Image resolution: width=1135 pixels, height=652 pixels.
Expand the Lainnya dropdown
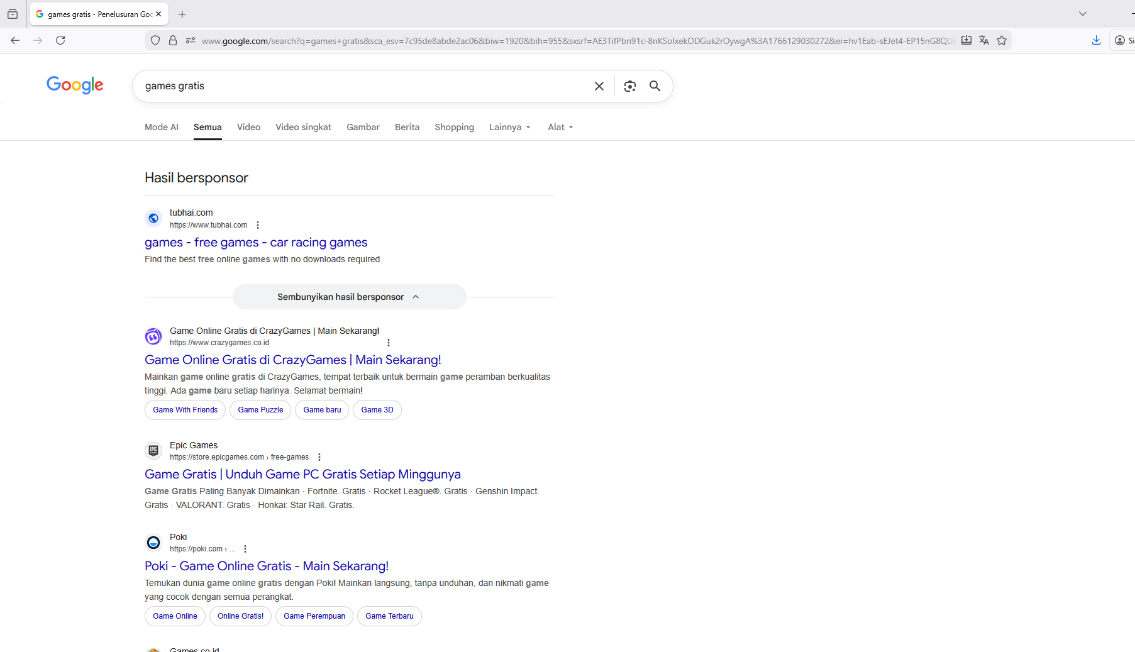[509, 127]
